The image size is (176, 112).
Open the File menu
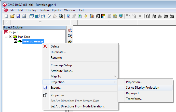(x=12, y=10)
